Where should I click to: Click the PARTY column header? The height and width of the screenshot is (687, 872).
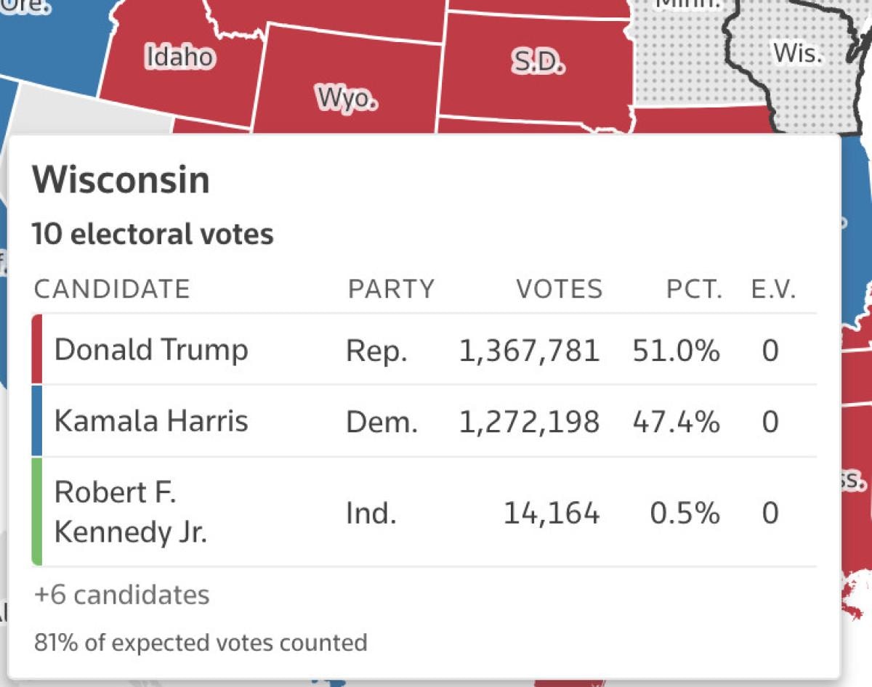coord(391,289)
